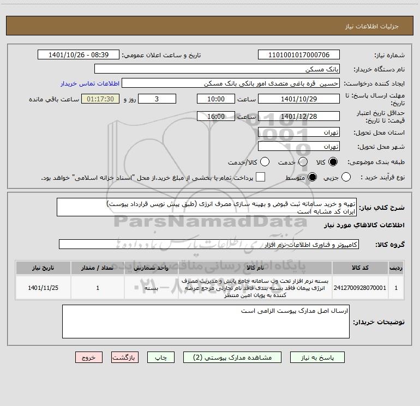Click the price validity date 1401/12/28
Screen dimensions: 420x406
299,117
